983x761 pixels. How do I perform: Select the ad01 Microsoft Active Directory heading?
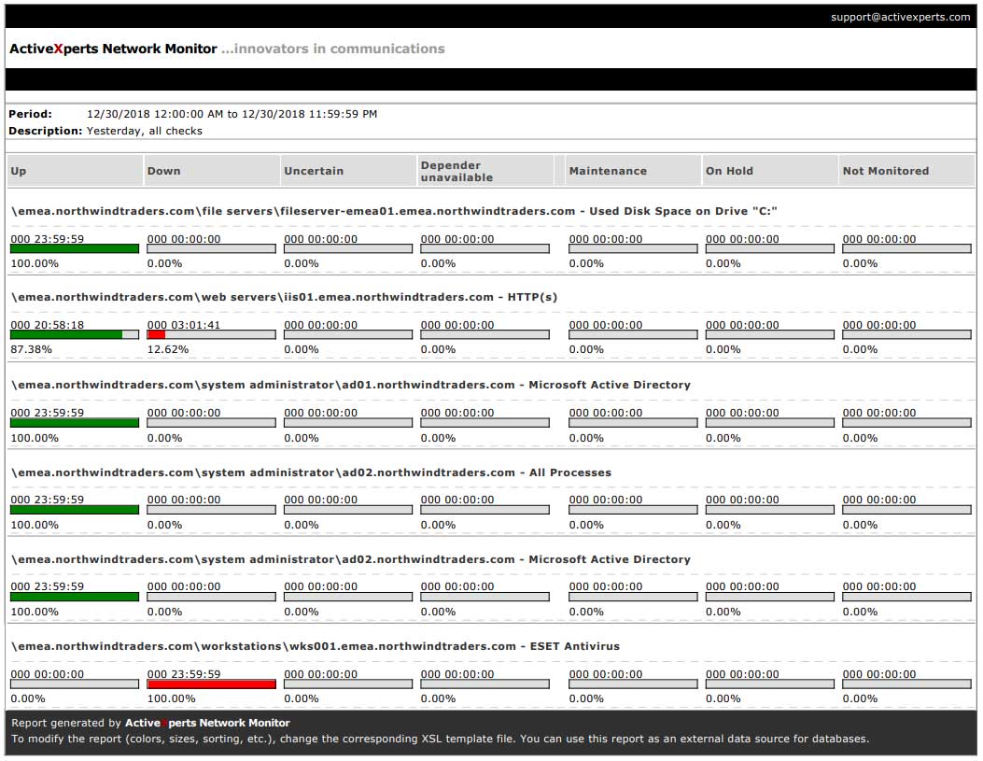[x=350, y=385]
